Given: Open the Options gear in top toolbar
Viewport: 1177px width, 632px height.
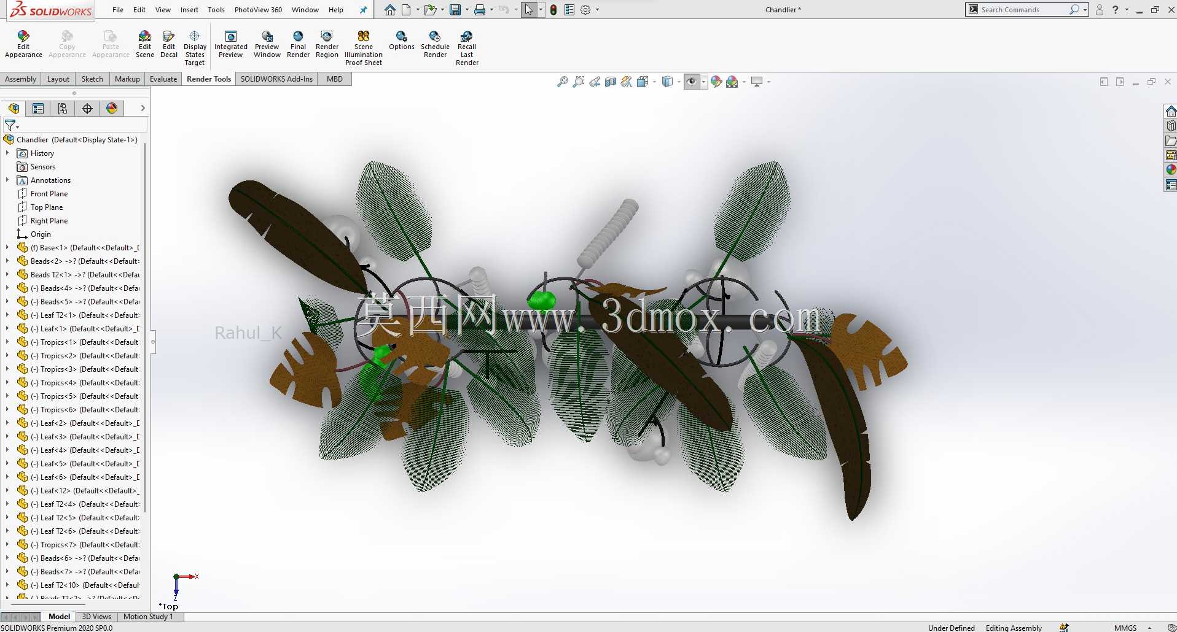Looking at the screenshot, I should [585, 10].
